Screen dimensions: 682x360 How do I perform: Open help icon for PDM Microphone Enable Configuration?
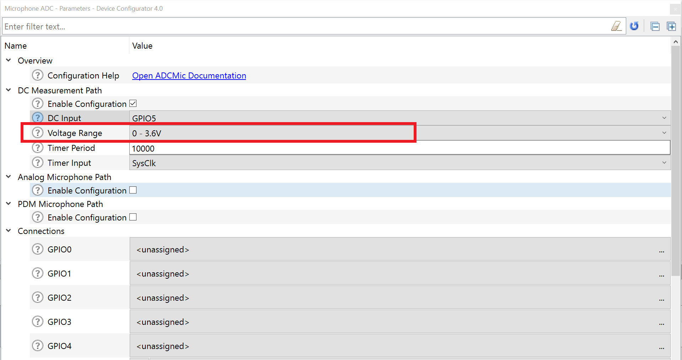point(38,217)
